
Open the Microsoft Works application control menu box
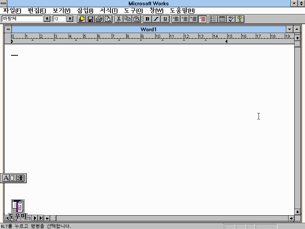3,3
